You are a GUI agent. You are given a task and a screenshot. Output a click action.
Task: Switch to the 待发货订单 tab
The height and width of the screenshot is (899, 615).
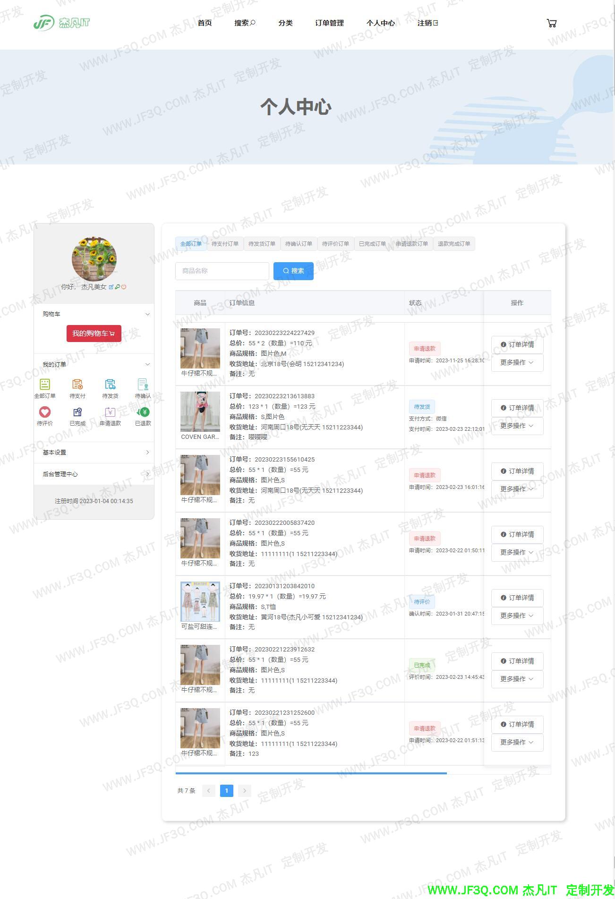(x=262, y=244)
